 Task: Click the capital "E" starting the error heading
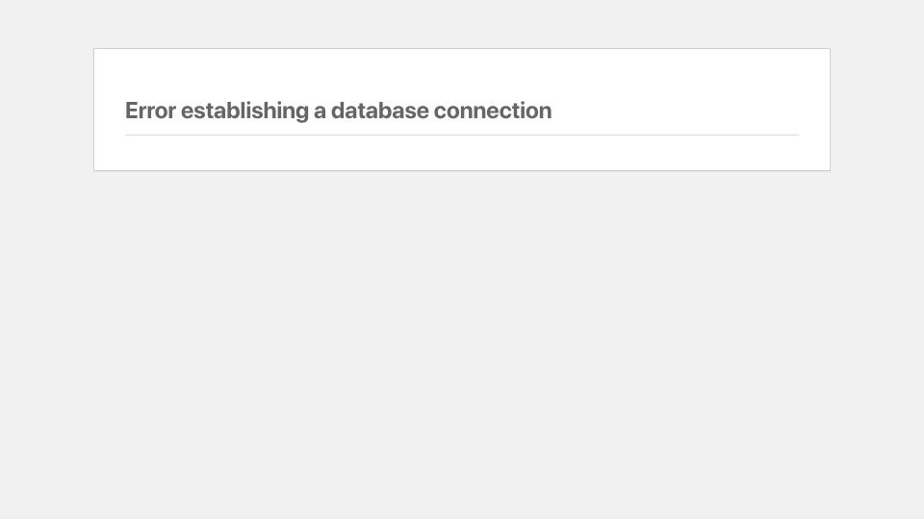click(x=132, y=111)
